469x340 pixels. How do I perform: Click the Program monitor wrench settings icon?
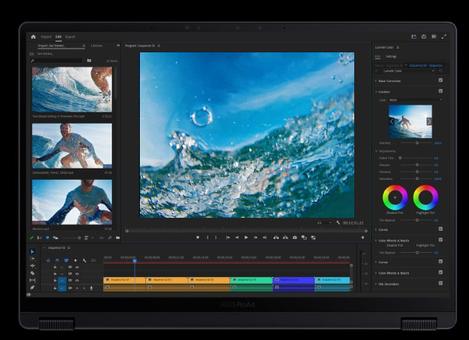338,223
